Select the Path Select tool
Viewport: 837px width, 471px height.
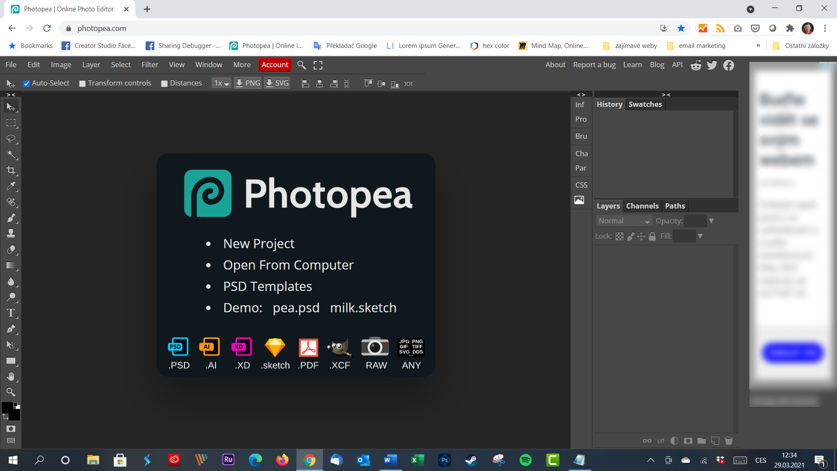(x=11, y=345)
